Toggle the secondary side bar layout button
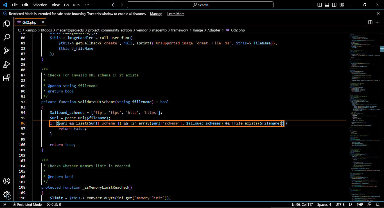This screenshot has height=208, width=384. 334,5
